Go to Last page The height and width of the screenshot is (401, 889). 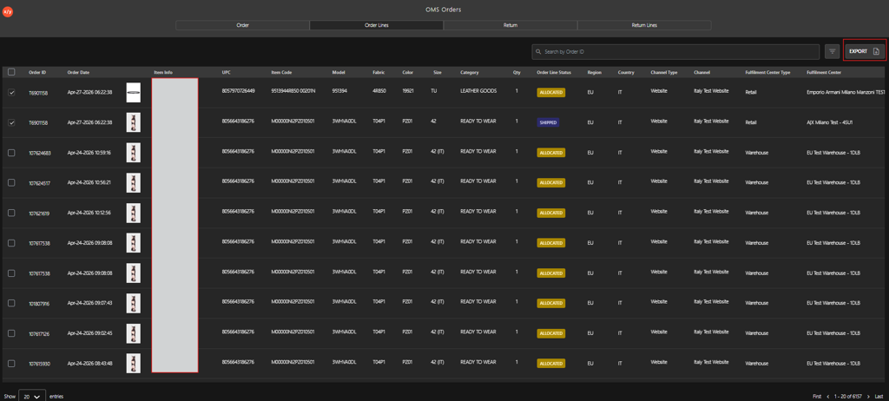[879, 397]
